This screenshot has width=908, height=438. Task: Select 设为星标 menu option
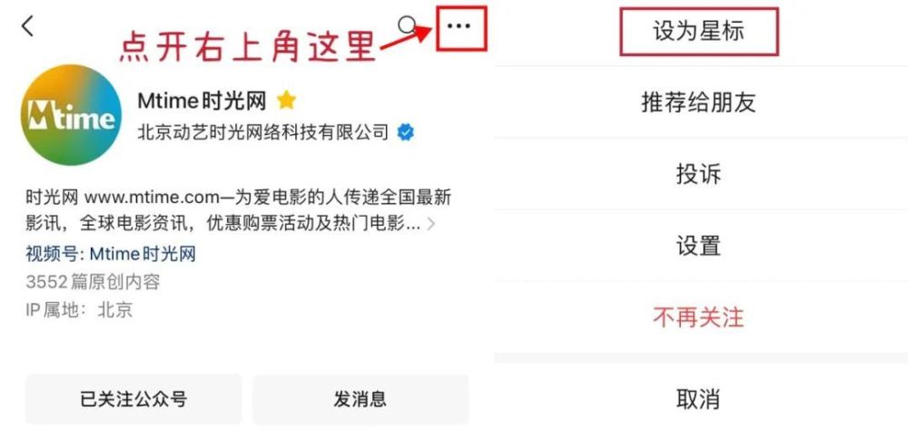[698, 31]
